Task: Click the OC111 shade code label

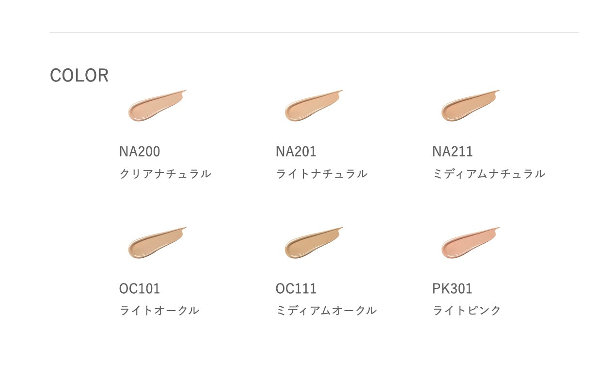Action: point(296,289)
